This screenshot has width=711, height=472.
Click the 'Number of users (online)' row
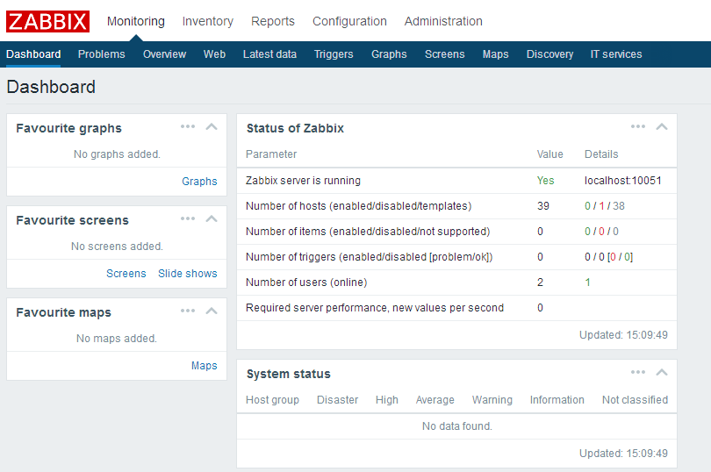pyautogui.click(x=456, y=282)
